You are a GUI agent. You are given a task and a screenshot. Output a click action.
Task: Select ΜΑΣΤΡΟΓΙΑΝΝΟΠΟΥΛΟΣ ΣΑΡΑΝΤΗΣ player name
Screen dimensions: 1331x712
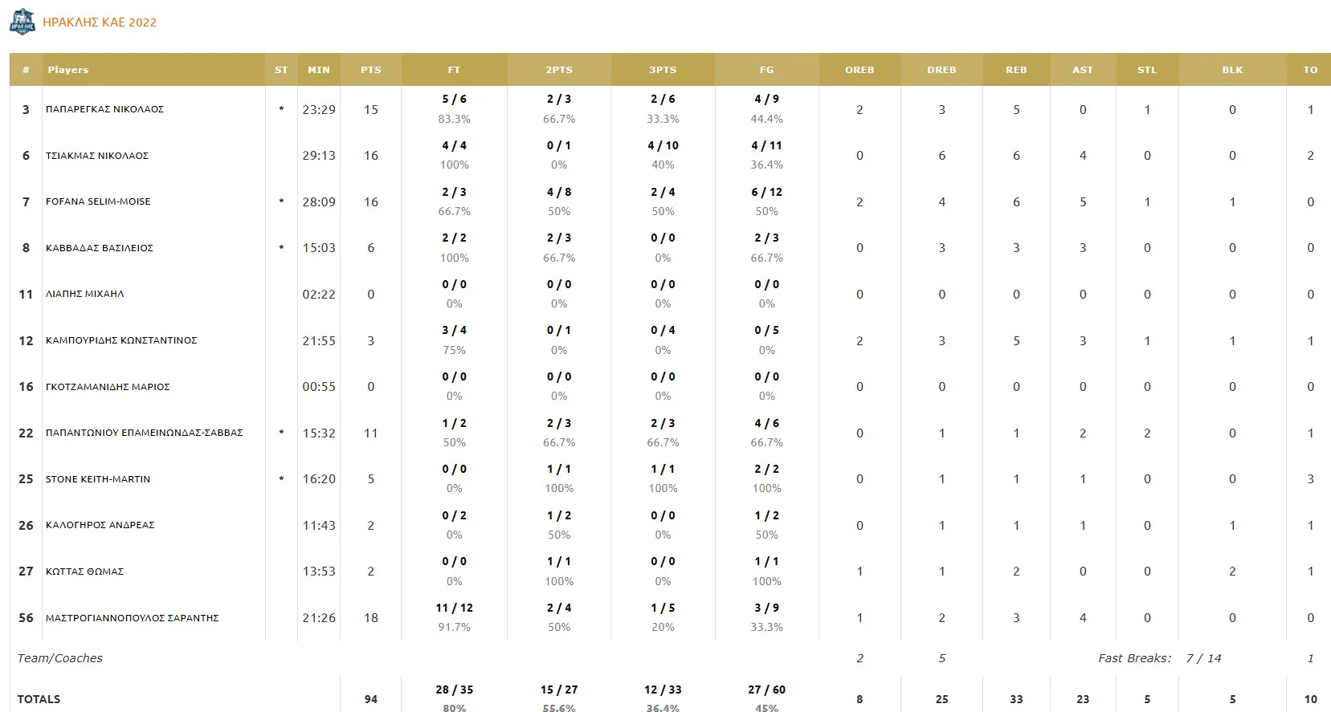(133, 618)
